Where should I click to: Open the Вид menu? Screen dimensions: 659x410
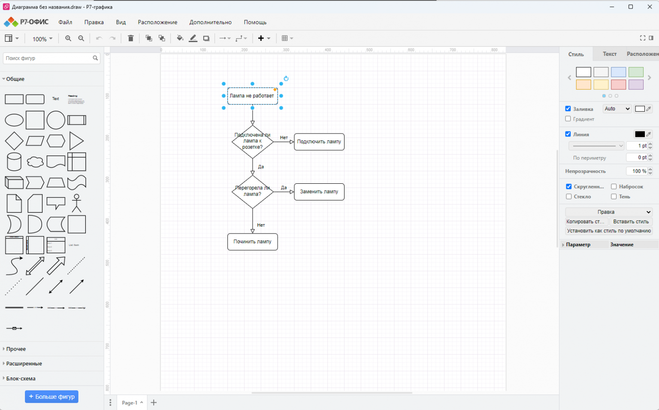click(x=121, y=22)
